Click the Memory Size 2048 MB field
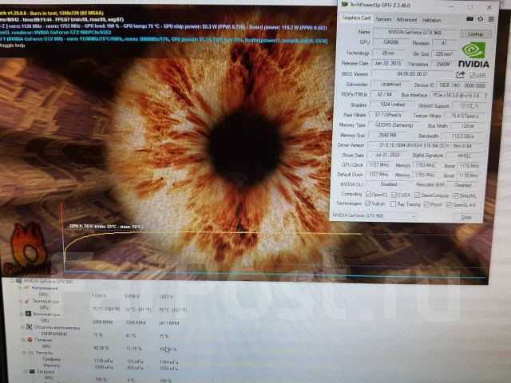Screen dimensions: 511x383 click(387, 135)
